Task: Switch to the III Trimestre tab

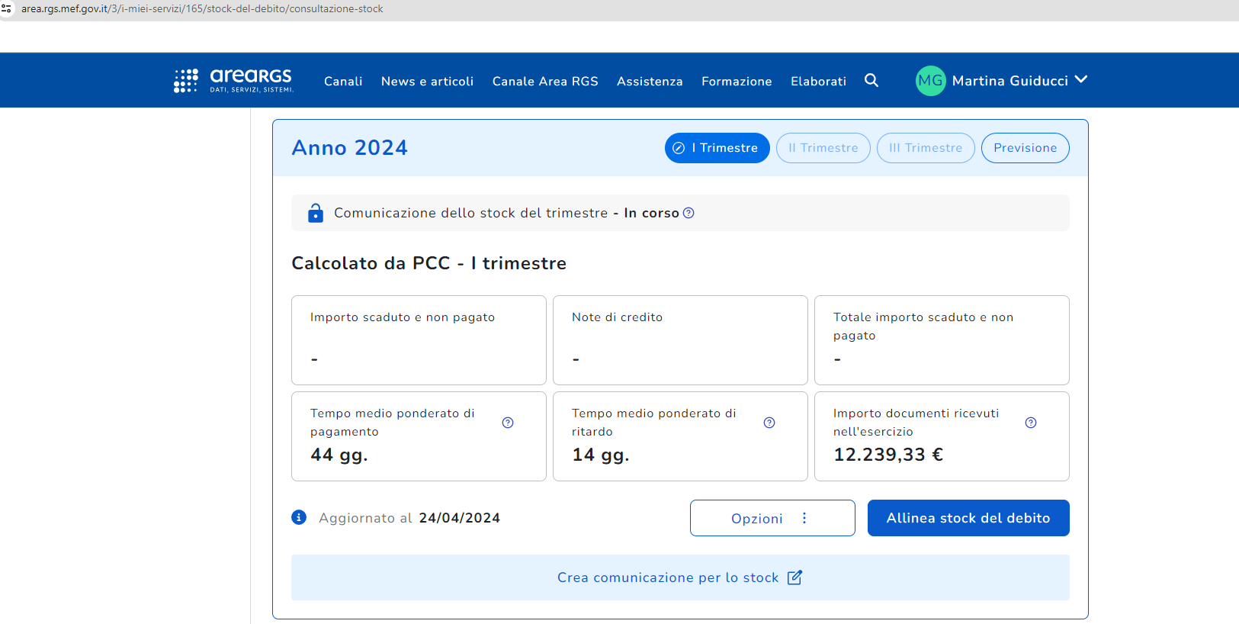Action: [x=925, y=148]
